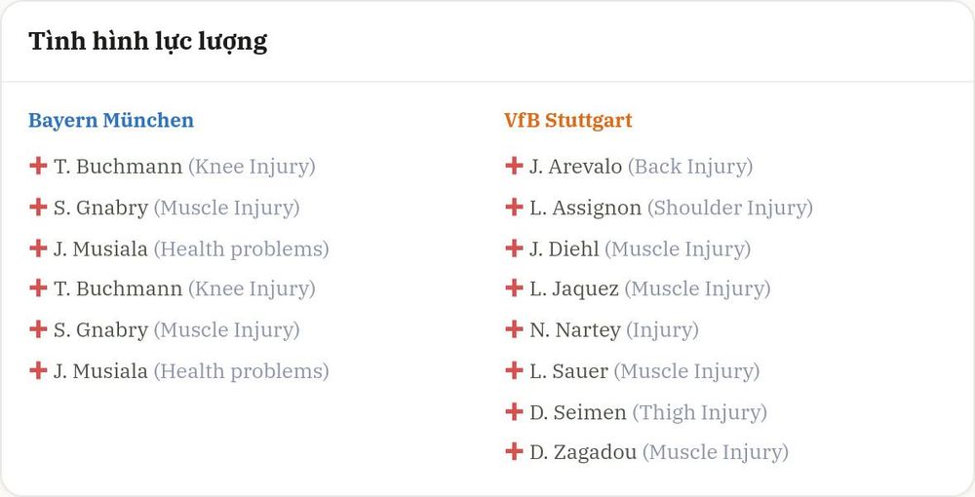975x497 pixels.
Task: Open the Bayern München team heading
Action: coord(111,120)
